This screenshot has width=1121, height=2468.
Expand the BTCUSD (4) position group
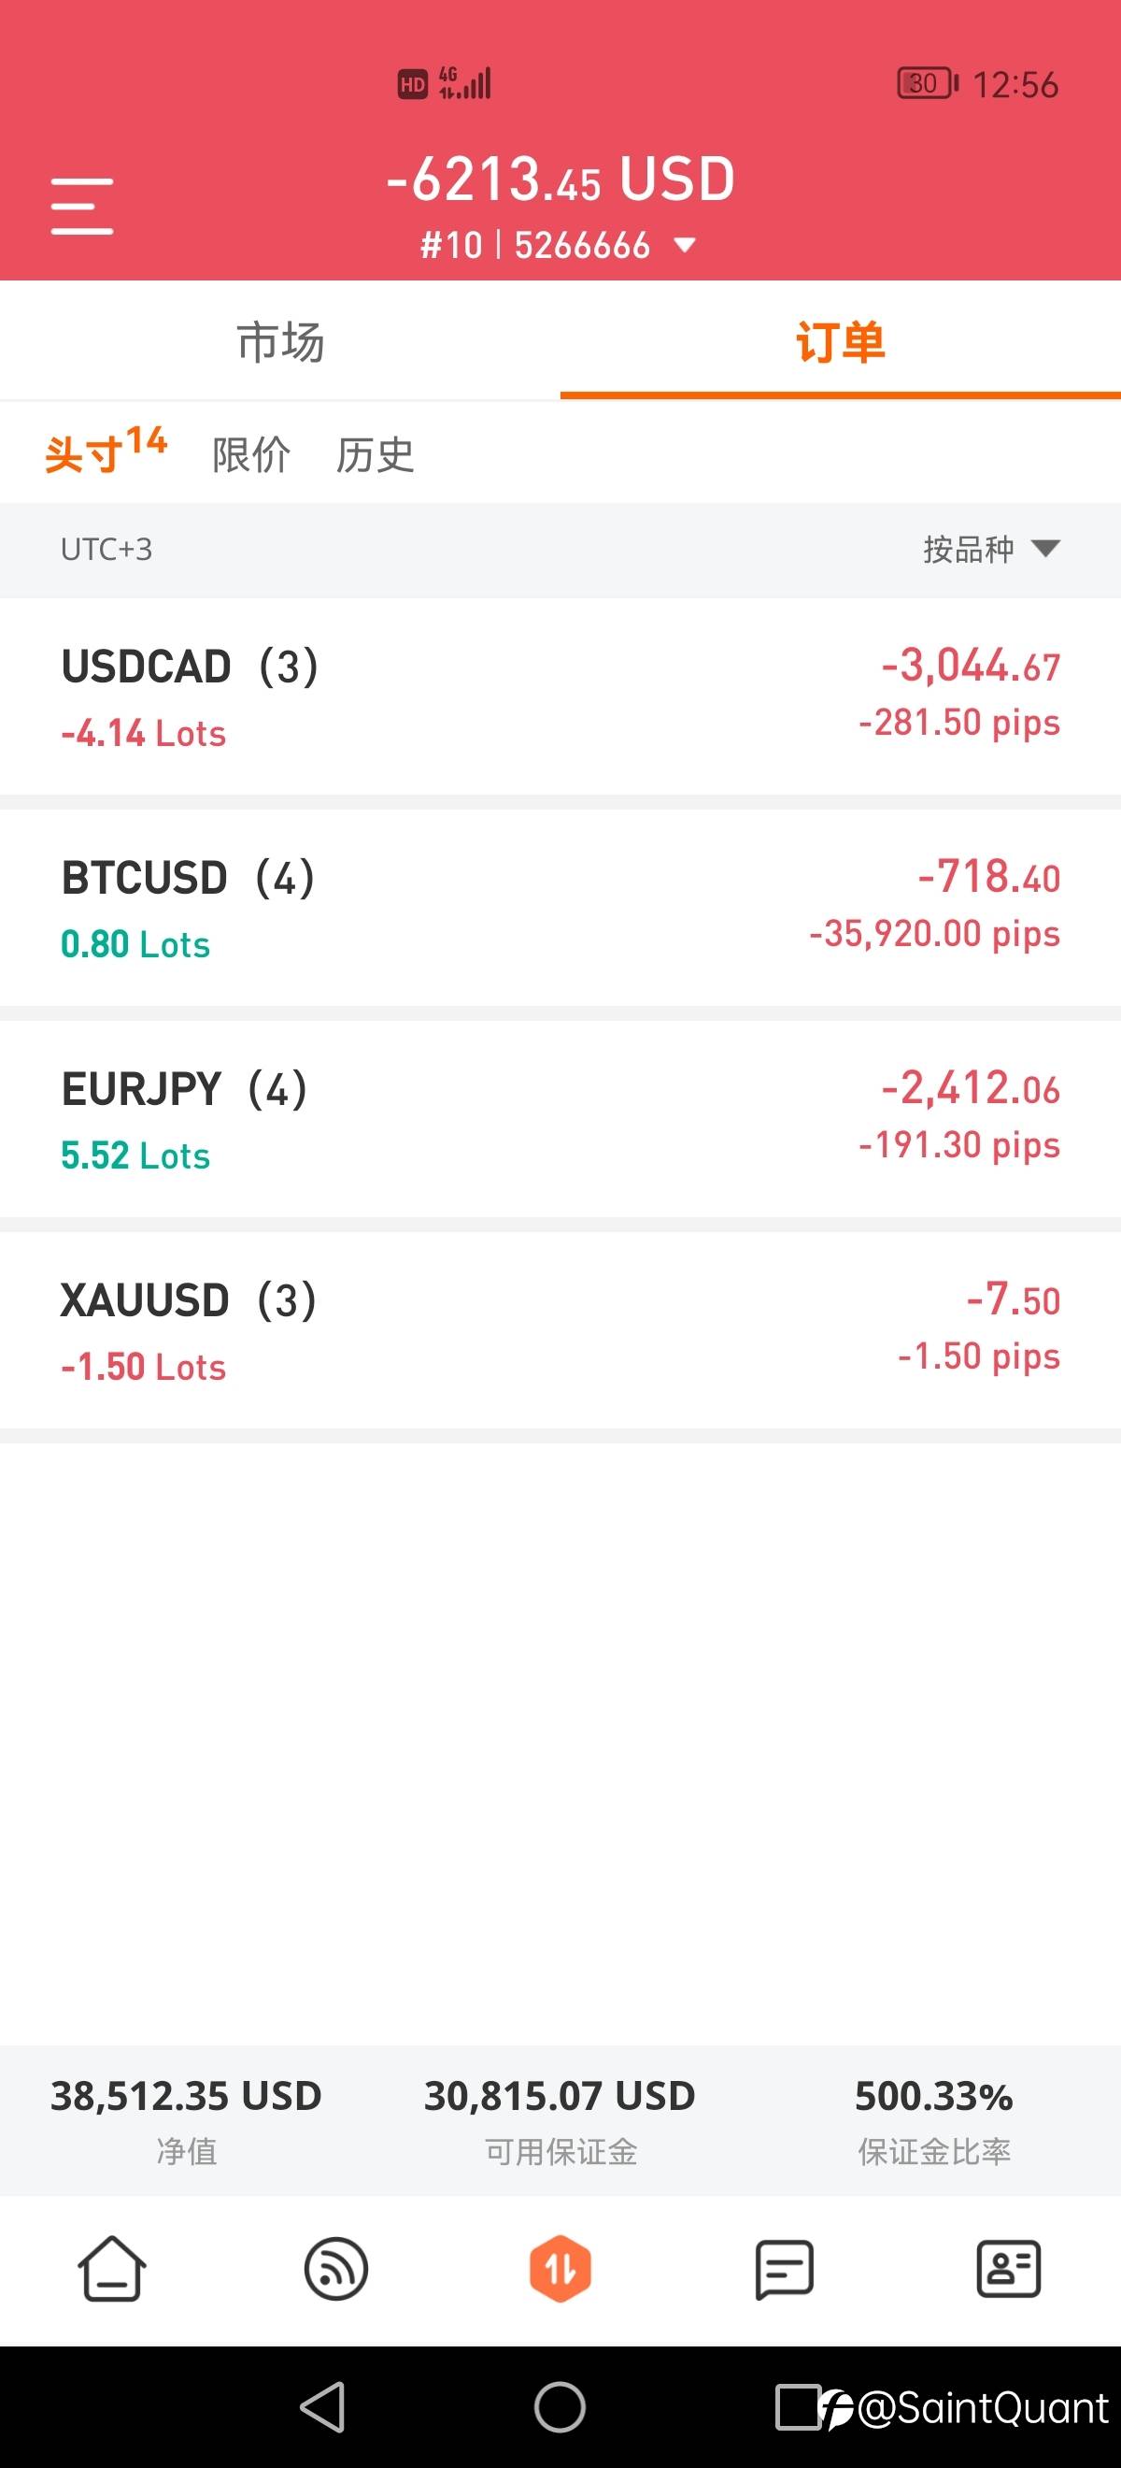click(x=560, y=909)
